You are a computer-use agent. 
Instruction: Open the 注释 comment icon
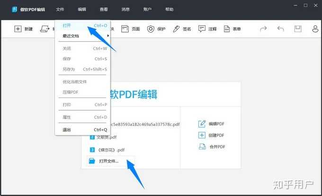pyautogui.click(x=202, y=29)
